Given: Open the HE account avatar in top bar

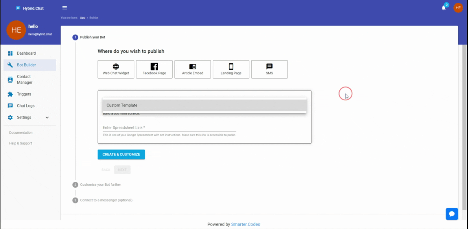Looking at the screenshot, I should 458,8.
